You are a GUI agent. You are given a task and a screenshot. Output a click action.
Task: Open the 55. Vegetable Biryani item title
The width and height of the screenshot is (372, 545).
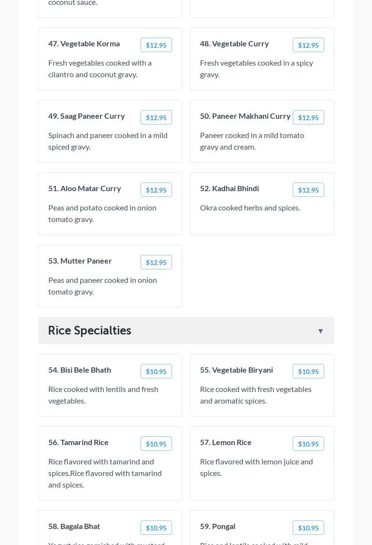point(236,370)
